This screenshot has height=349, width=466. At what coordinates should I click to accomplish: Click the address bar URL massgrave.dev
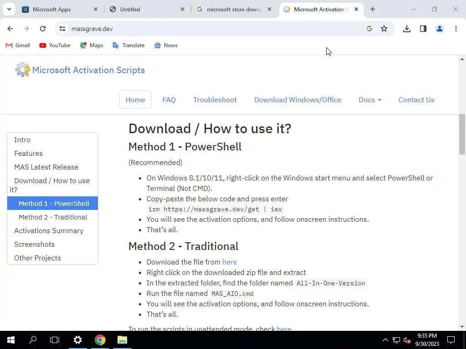92,29
